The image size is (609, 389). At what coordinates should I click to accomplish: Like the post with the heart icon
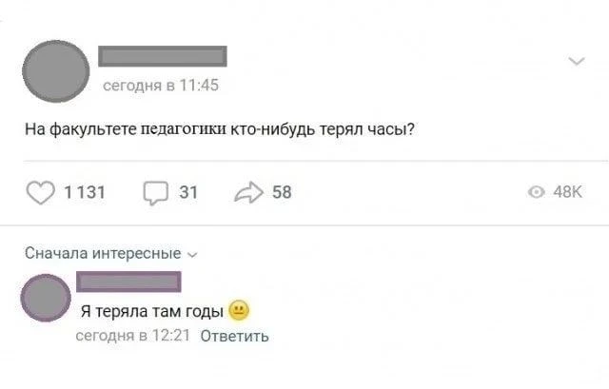[x=40, y=193]
